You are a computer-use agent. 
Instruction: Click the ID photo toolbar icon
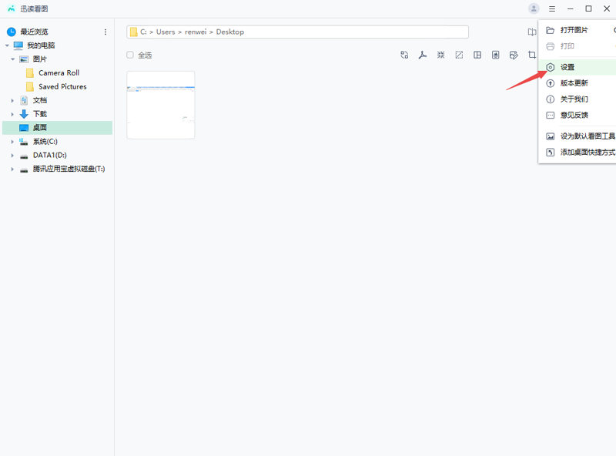495,55
